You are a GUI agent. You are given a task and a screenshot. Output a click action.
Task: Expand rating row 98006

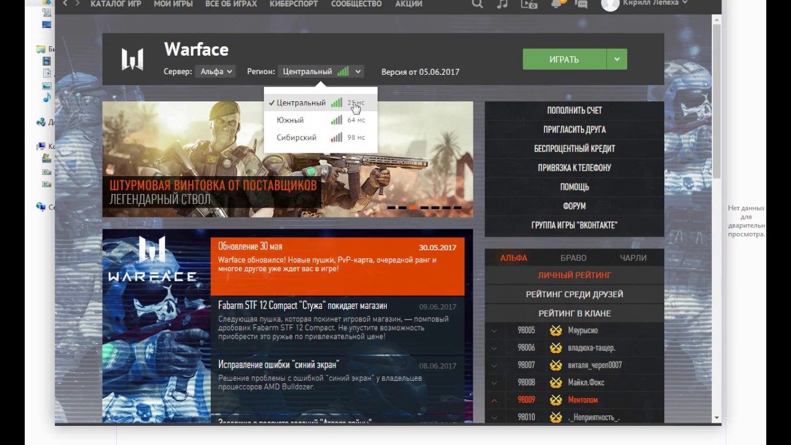[494, 348]
